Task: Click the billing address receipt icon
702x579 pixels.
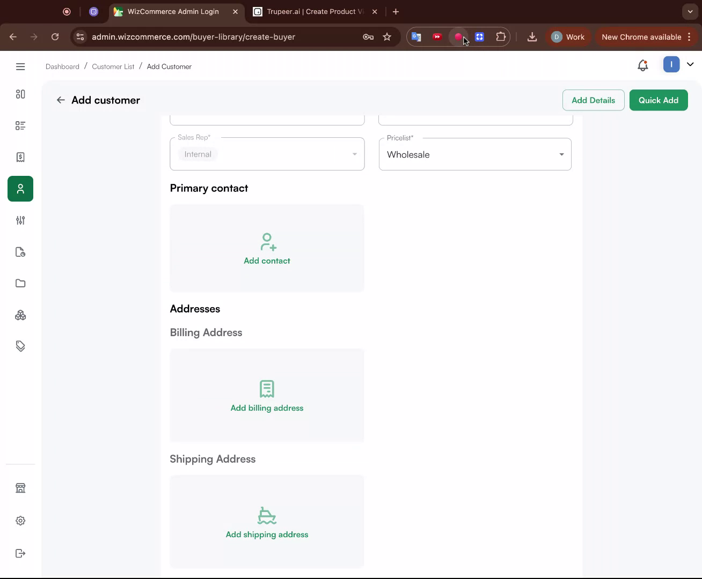Action: [267, 389]
